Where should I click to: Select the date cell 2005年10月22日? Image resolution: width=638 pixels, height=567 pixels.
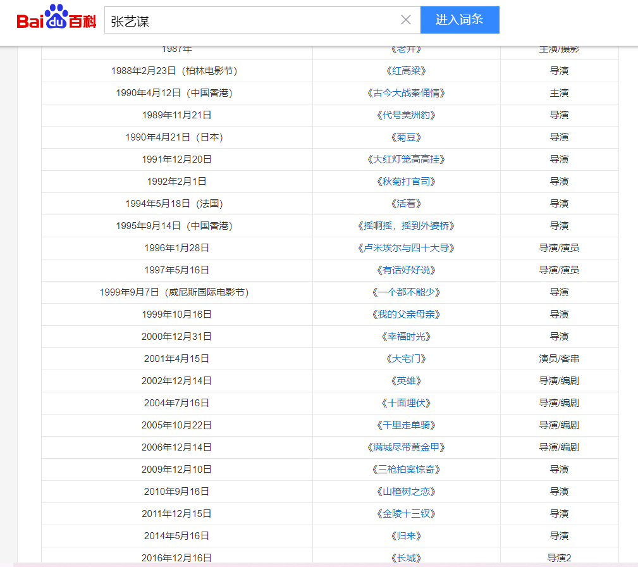click(x=176, y=425)
